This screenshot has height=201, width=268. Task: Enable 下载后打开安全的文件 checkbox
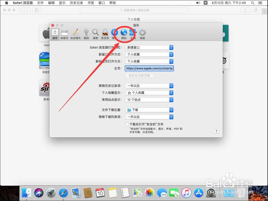pyautogui.click(x=127, y=124)
